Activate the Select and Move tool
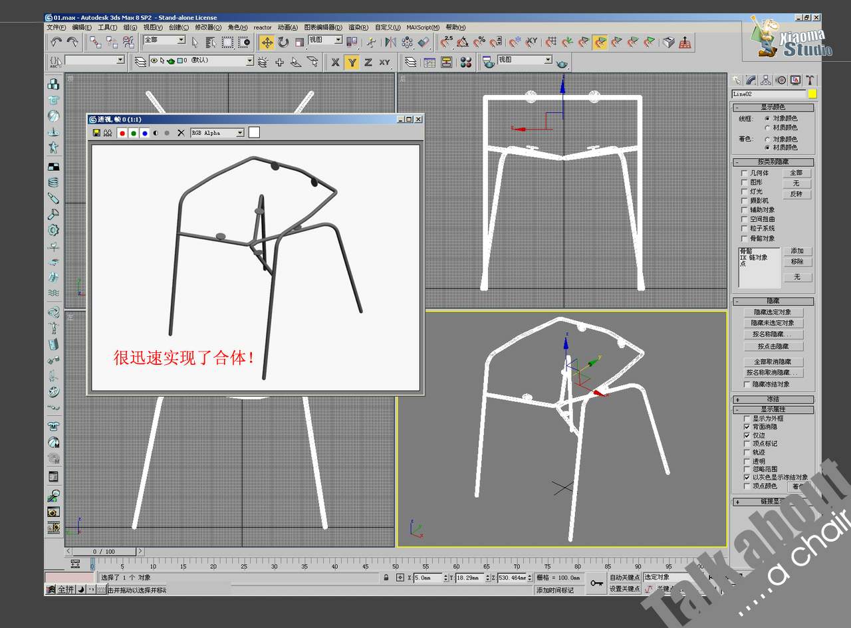This screenshot has height=628, width=851. click(x=267, y=43)
